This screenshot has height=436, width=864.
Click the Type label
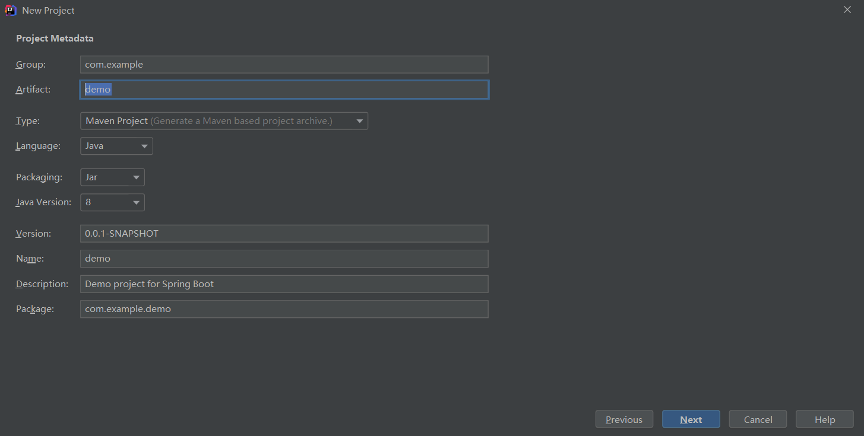click(x=28, y=121)
